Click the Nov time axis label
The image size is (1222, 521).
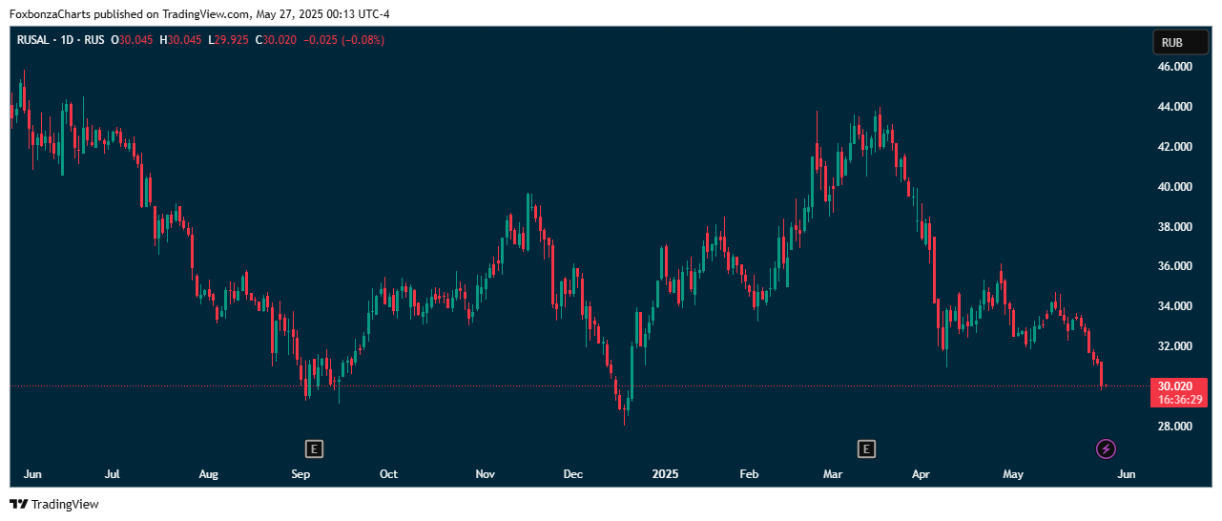tap(486, 473)
